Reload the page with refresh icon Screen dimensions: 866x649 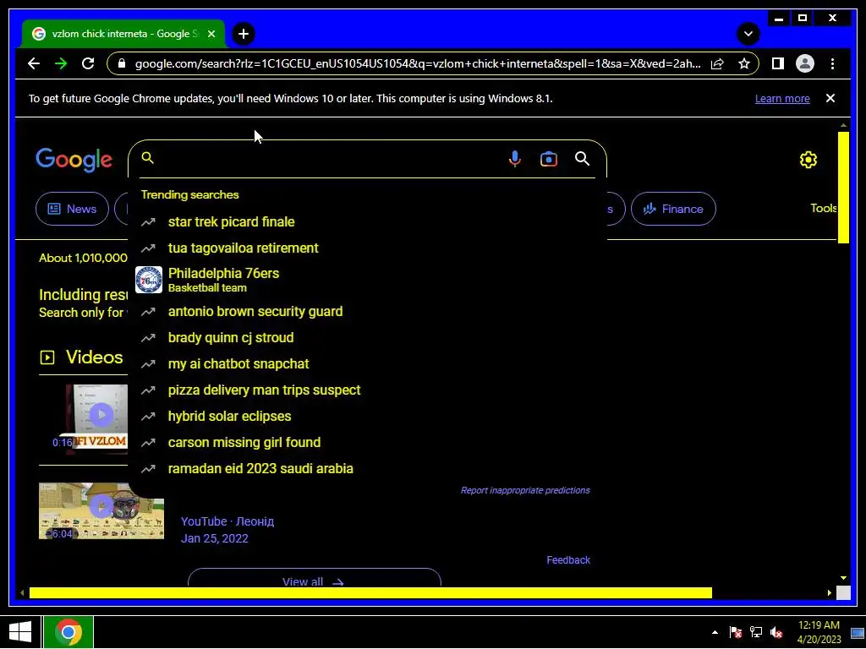88,63
